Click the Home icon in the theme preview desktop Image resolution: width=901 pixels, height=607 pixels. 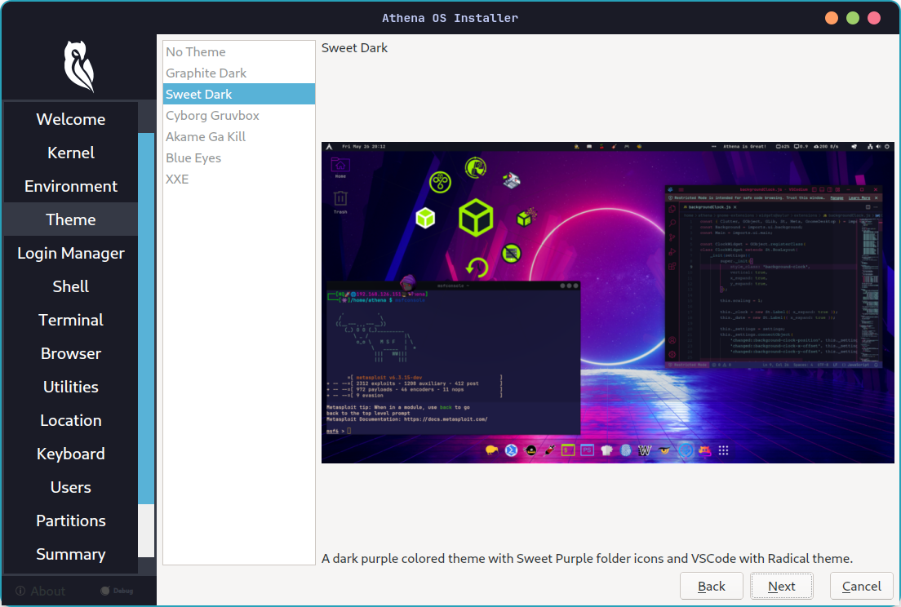pos(340,164)
